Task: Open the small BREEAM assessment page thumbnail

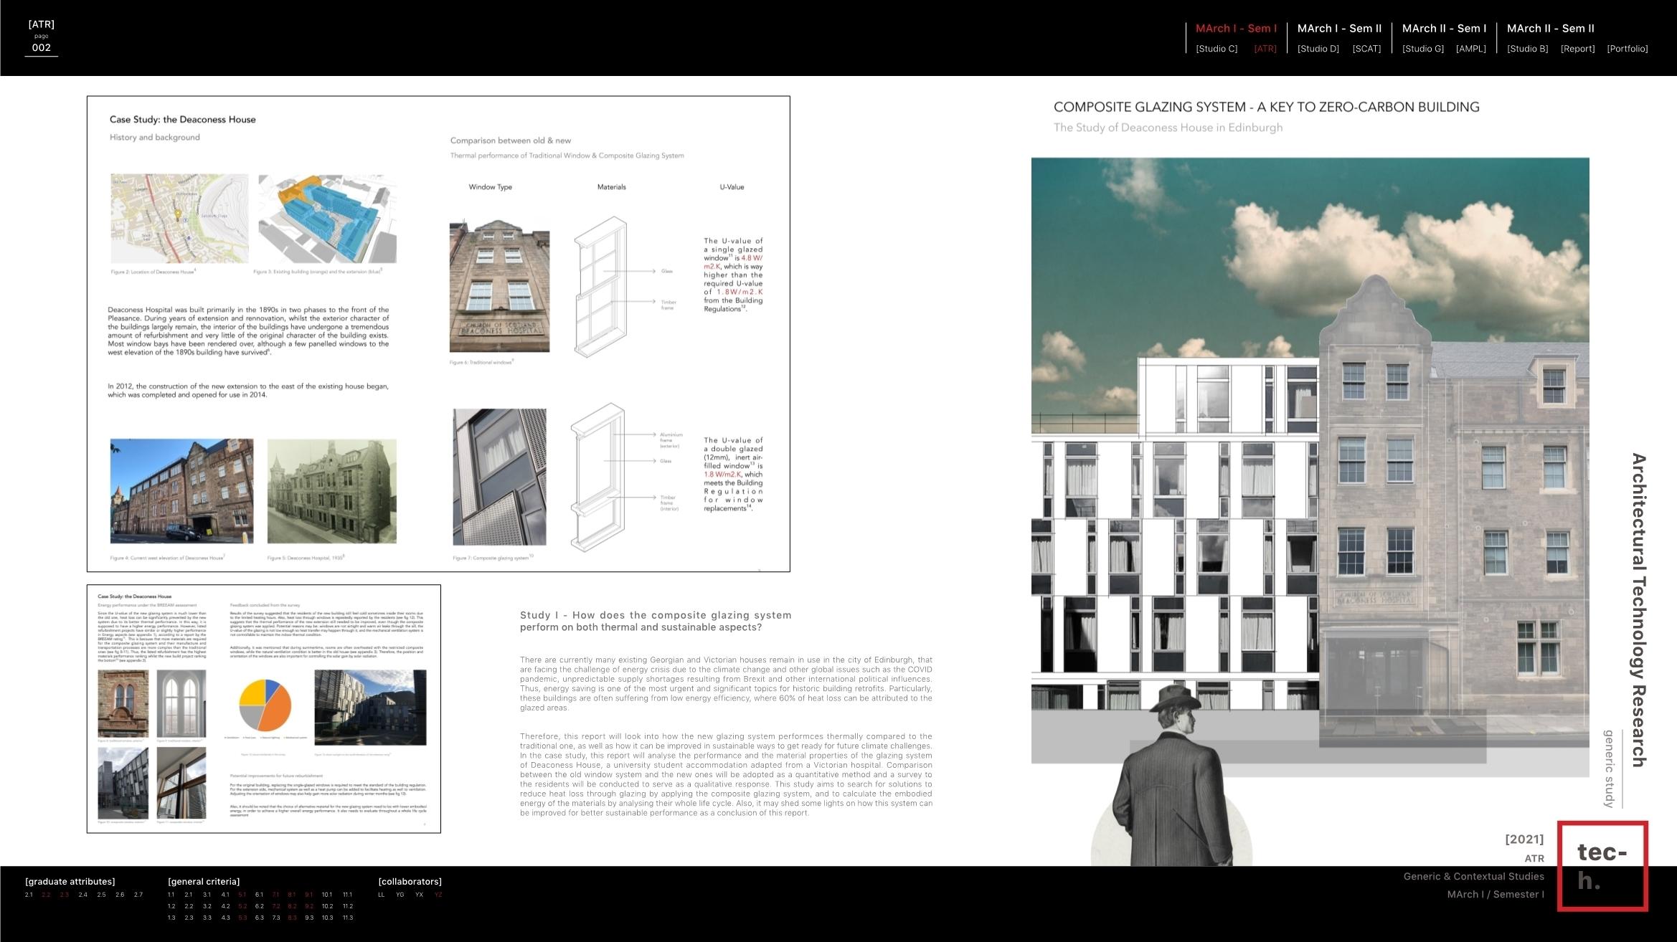Action: [x=263, y=708]
